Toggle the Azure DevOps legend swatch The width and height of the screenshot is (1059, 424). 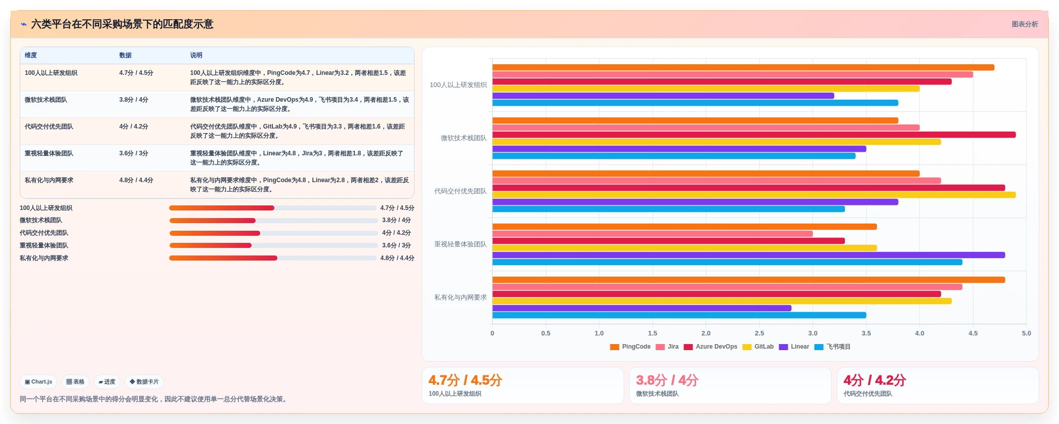[688, 347]
